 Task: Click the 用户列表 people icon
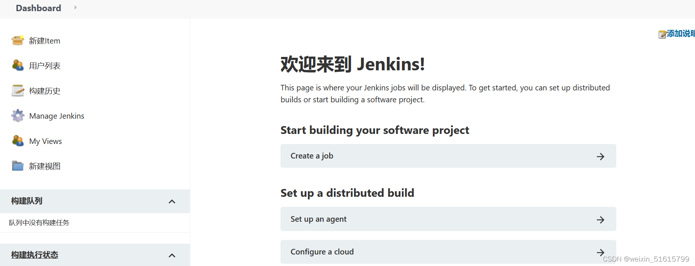pyautogui.click(x=18, y=65)
